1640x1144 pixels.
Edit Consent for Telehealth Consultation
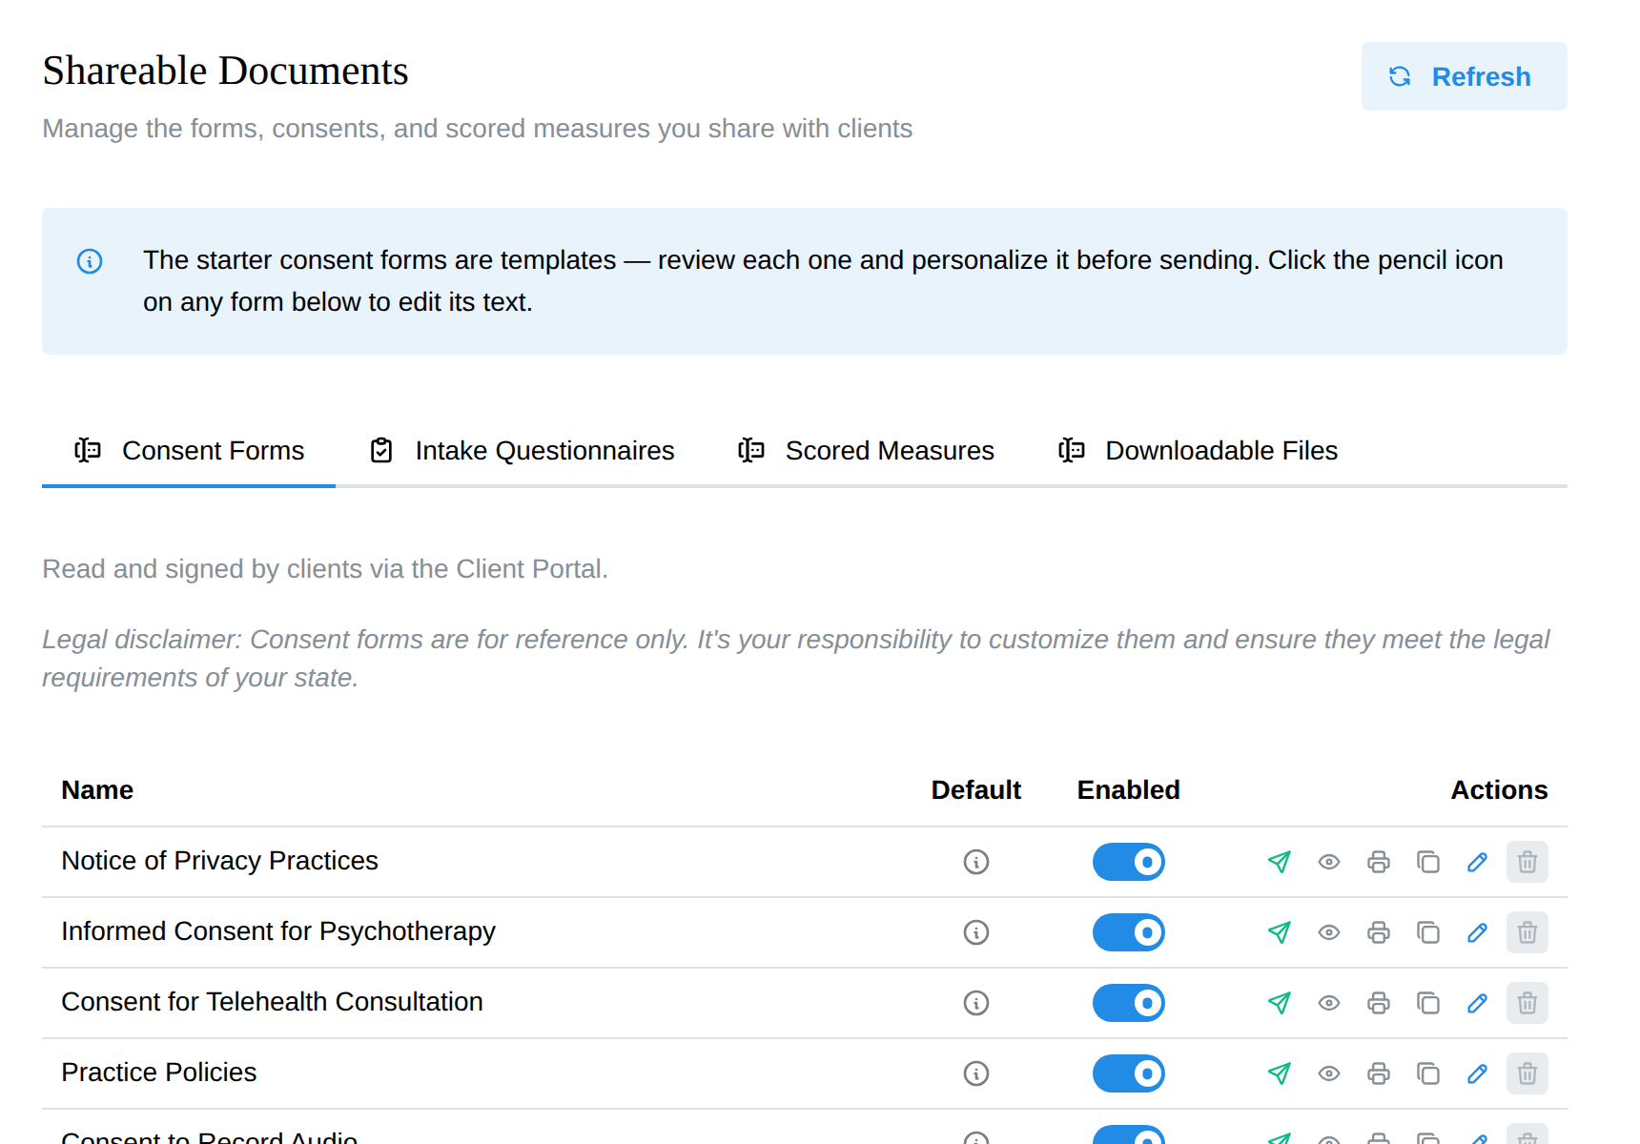point(1478,1003)
